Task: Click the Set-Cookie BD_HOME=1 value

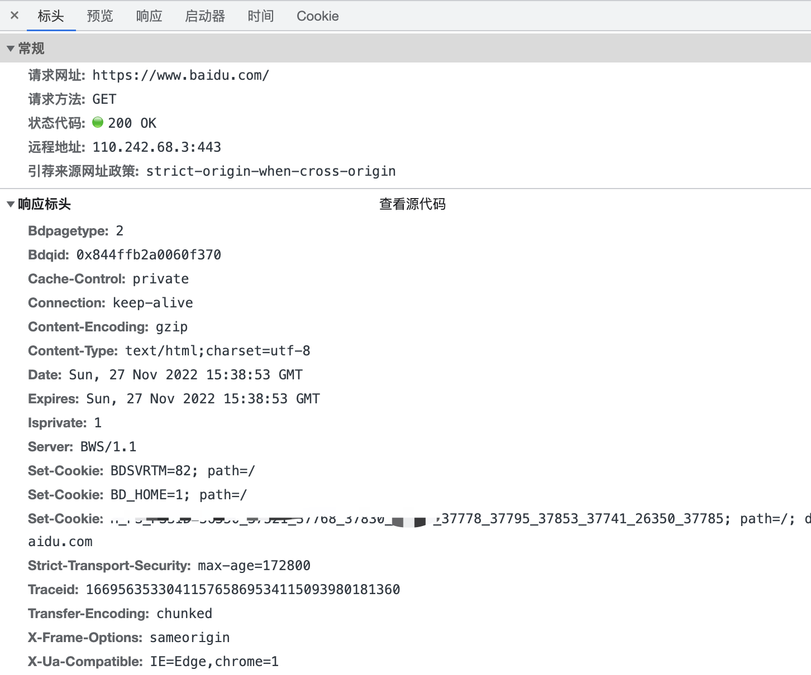Action: point(179,495)
